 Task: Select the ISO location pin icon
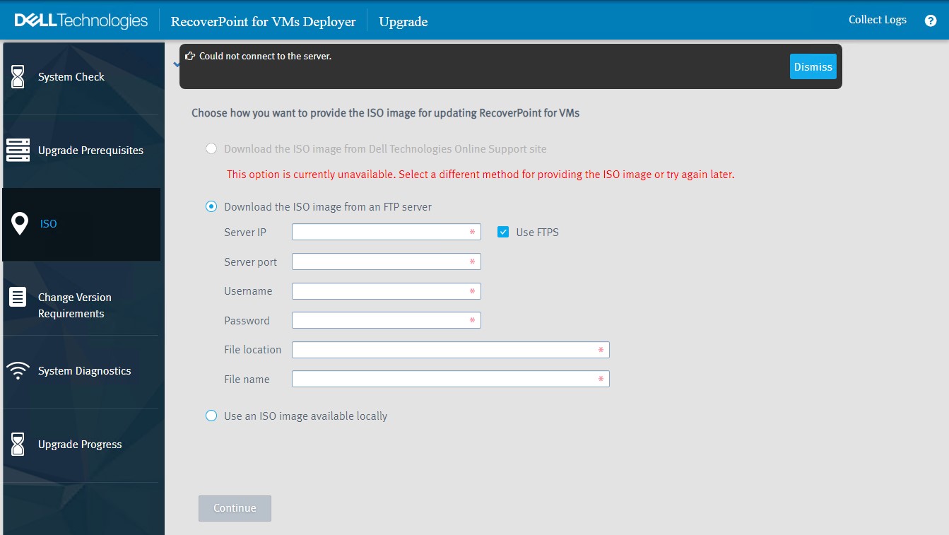(x=18, y=223)
